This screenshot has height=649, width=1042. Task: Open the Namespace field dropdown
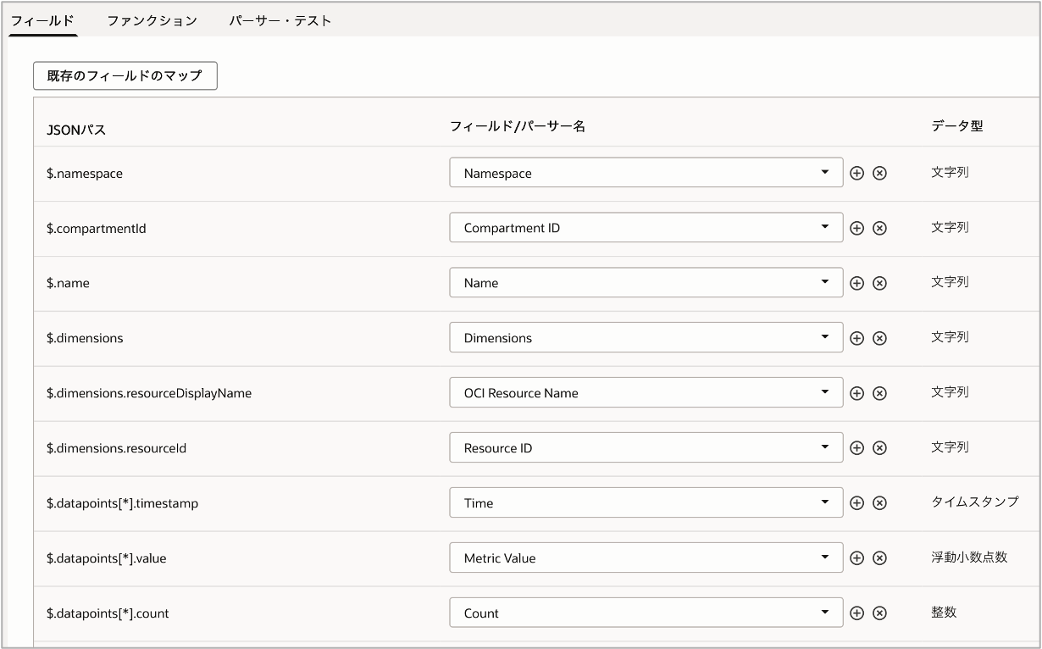coord(824,173)
